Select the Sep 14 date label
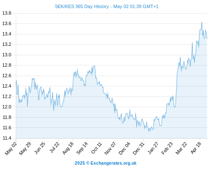Image resolution: width=211 pixels, height=170 pixels. click(x=82, y=148)
